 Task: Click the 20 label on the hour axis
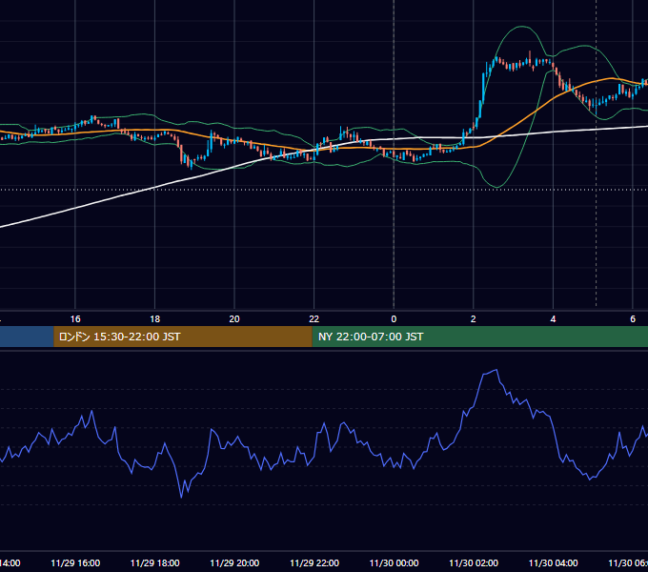(234, 319)
